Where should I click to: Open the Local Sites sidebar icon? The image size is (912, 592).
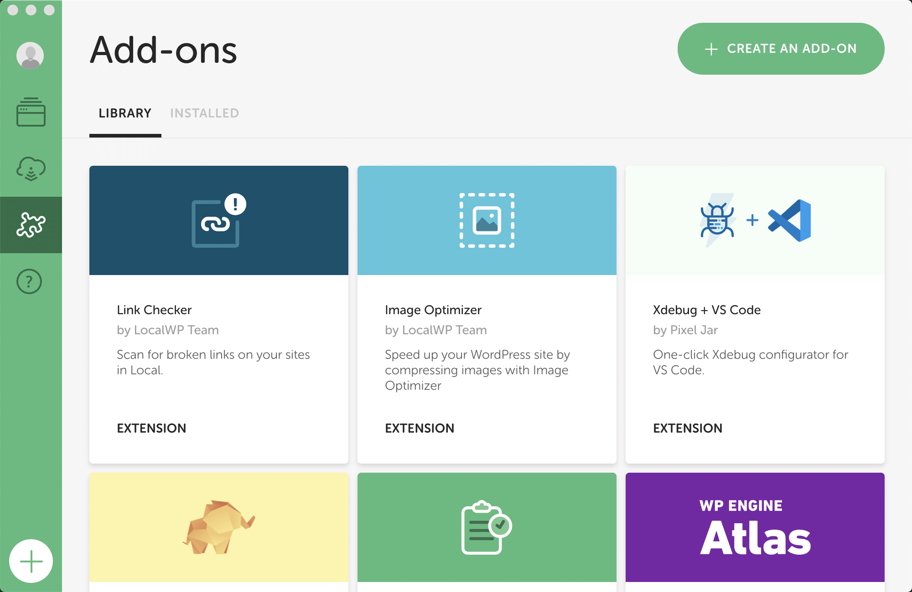pos(31,112)
